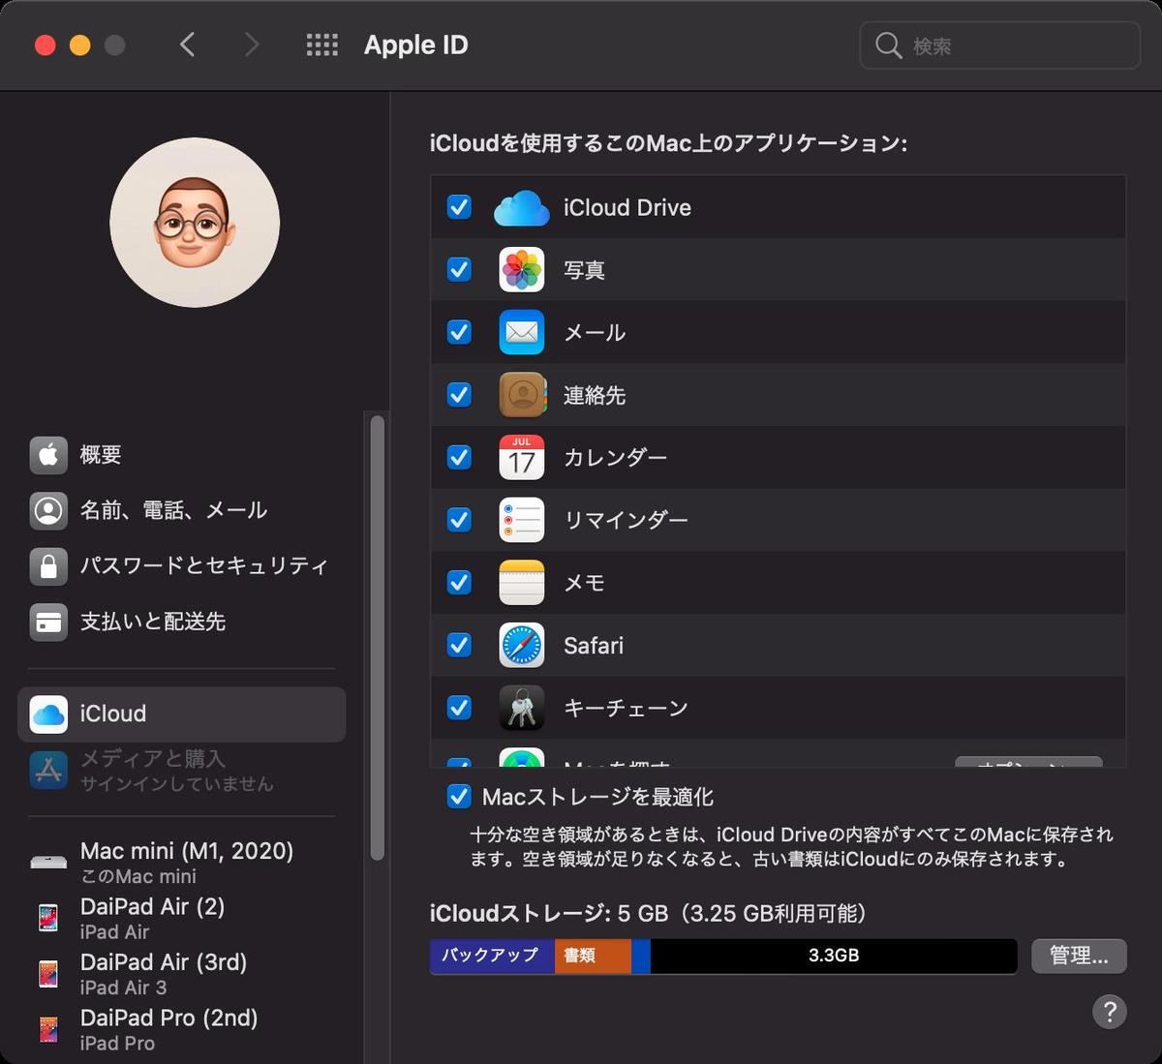Uncheck the 連絡先 checkbox
1162x1064 pixels.
tap(459, 395)
